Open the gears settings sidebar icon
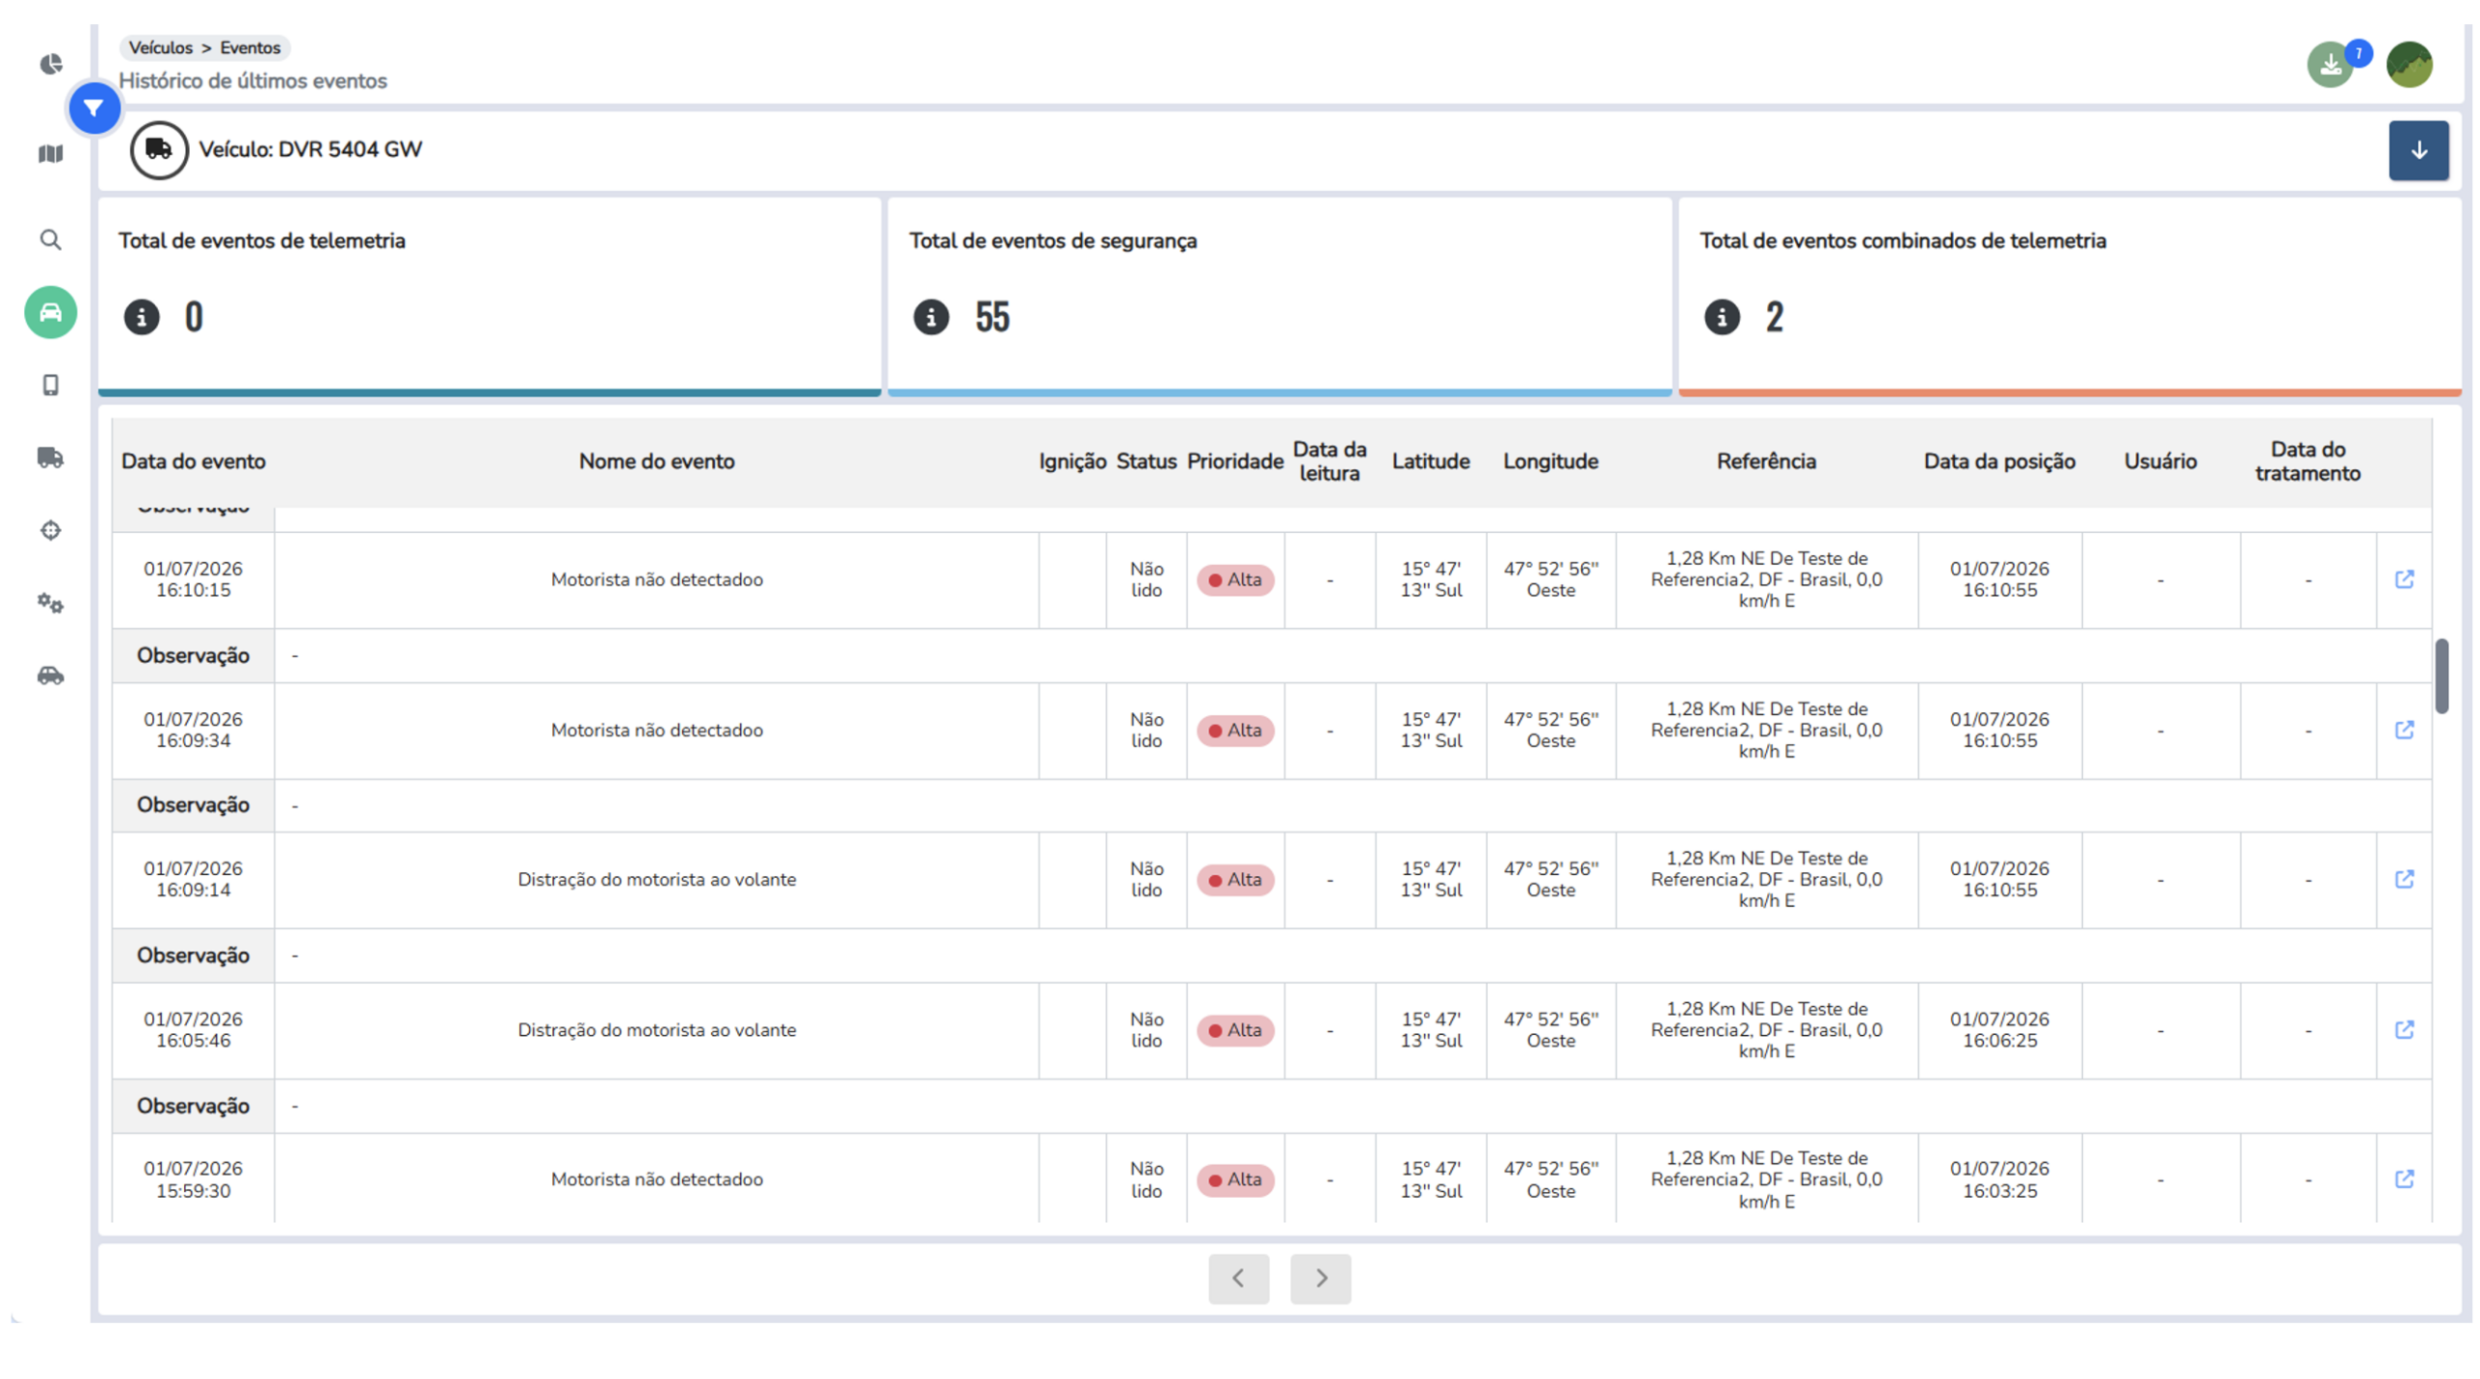Screen dimensions: 2480x1379 (x=50, y=603)
